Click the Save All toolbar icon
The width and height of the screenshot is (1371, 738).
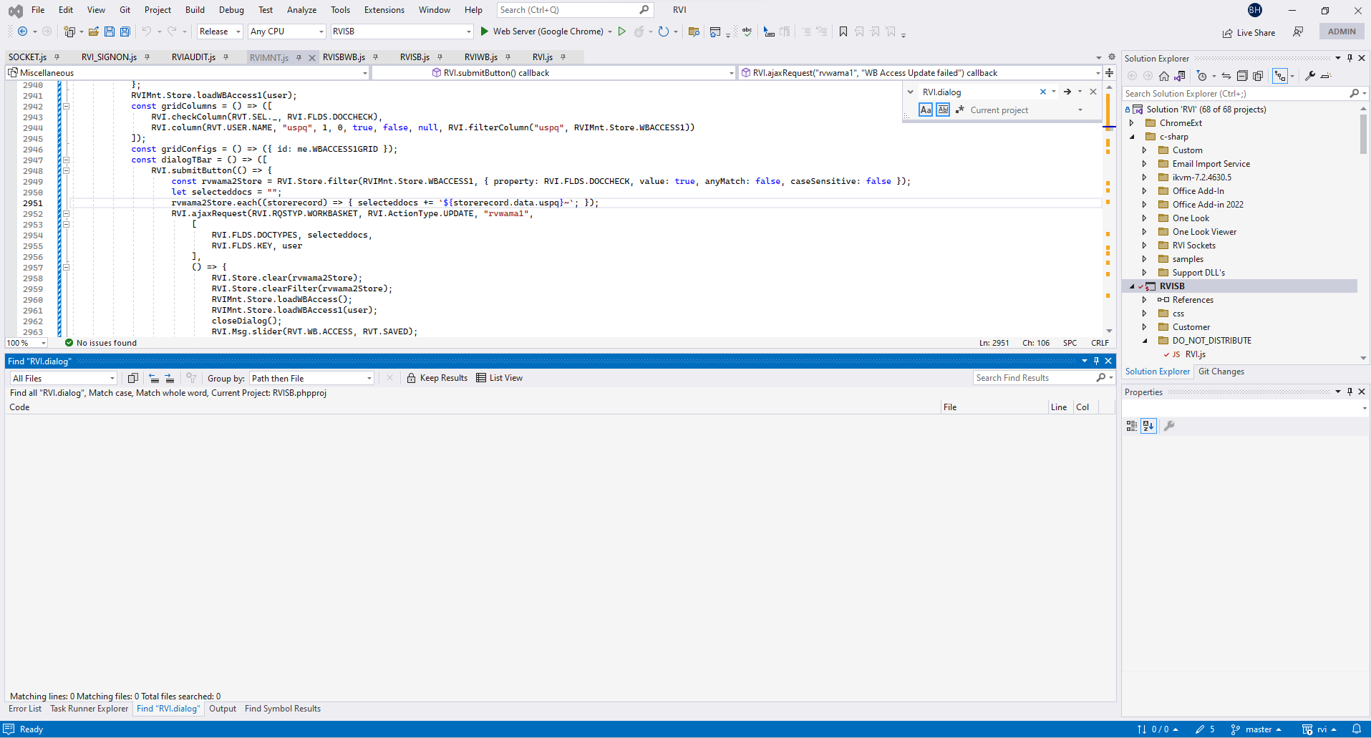(x=125, y=31)
